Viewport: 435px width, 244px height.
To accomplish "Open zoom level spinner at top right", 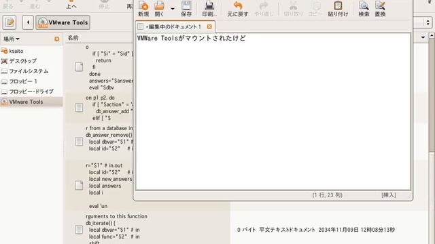I will [428, 22].
